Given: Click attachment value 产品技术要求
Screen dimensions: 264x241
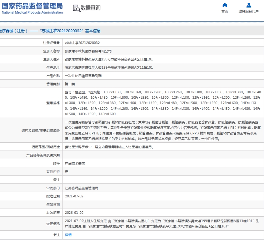Looking at the screenshot, I should 75,163.
